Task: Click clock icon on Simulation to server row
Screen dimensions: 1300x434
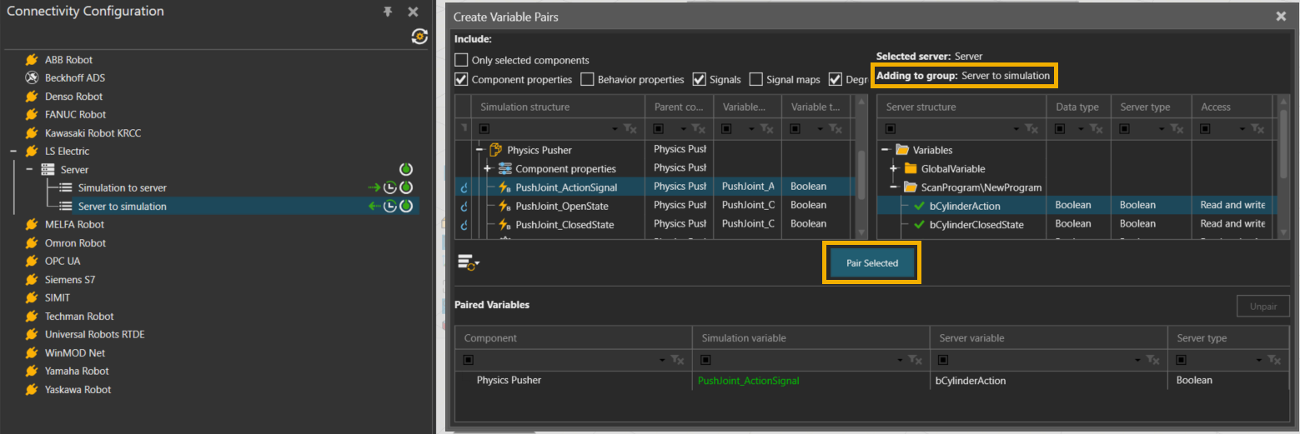Action: point(389,187)
